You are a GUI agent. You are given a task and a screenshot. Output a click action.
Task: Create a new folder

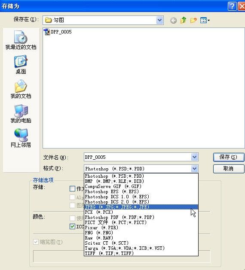(193, 20)
